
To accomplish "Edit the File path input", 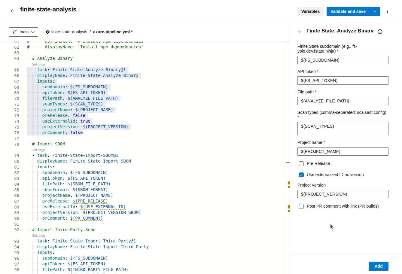I will (x=343, y=101).
